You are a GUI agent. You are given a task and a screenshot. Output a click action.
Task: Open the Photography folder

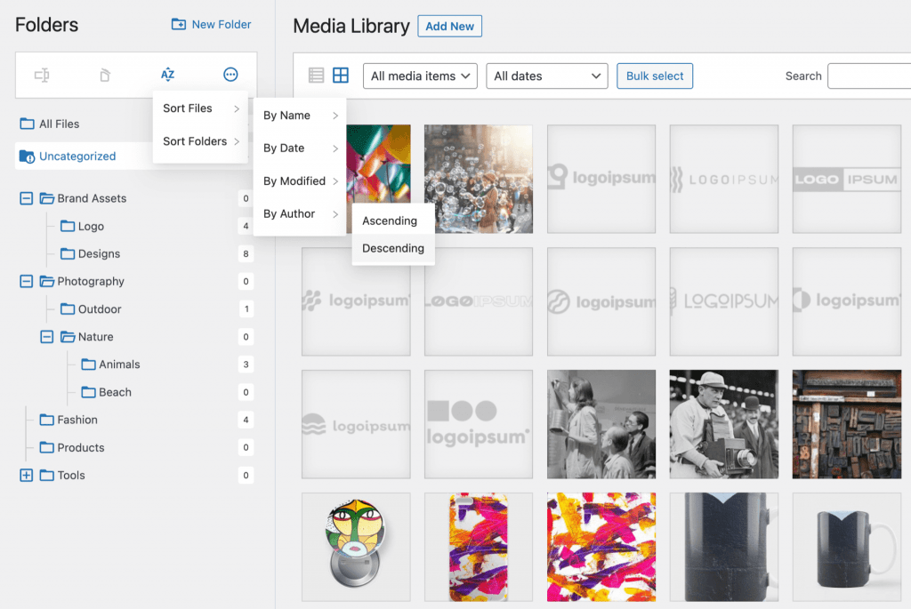(x=82, y=282)
